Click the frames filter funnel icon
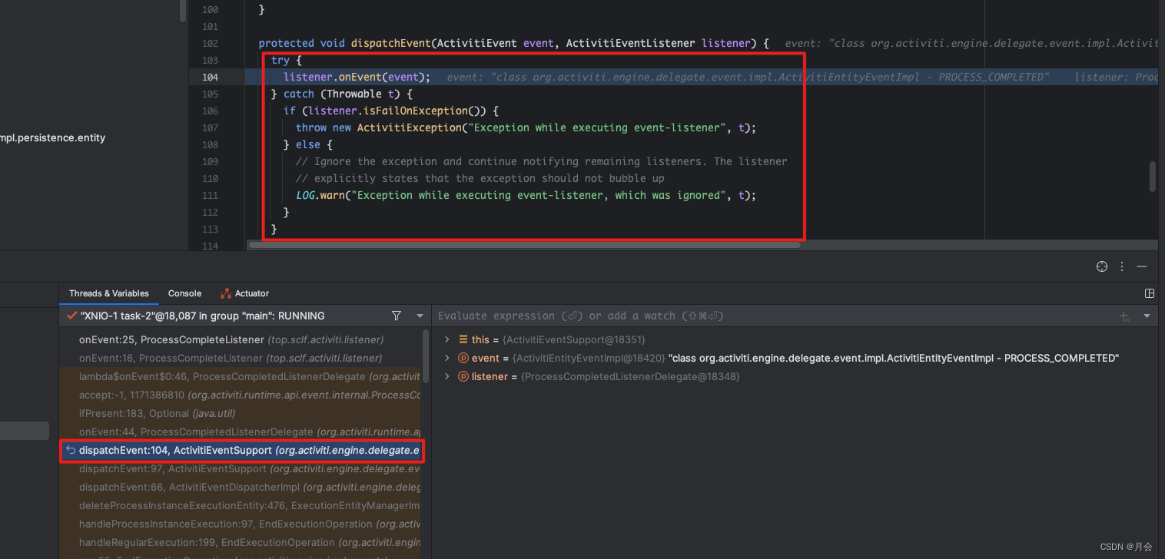This screenshot has height=559, width=1165. [397, 316]
